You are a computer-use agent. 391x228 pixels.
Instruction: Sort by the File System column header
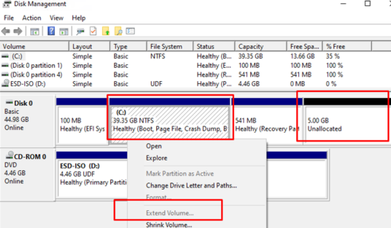(170, 46)
